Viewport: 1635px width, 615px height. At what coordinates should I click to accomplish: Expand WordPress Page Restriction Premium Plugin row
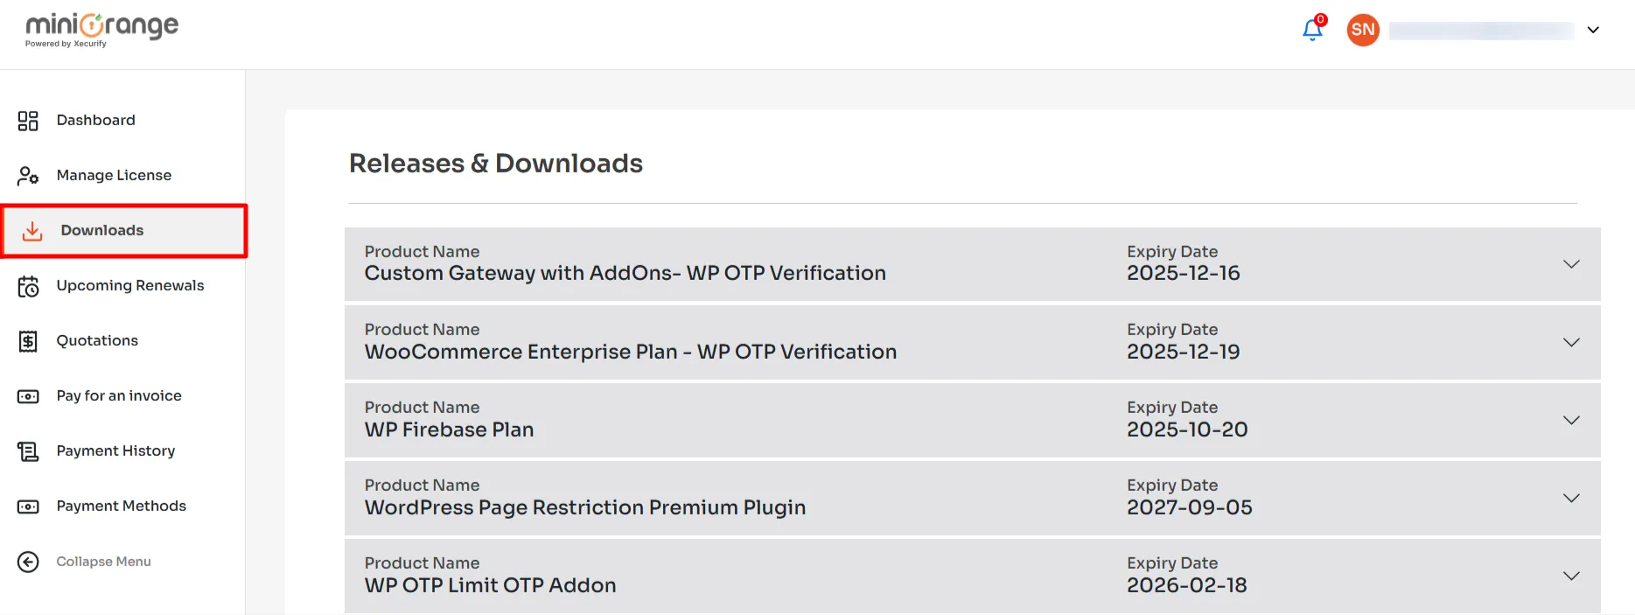(1571, 498)
